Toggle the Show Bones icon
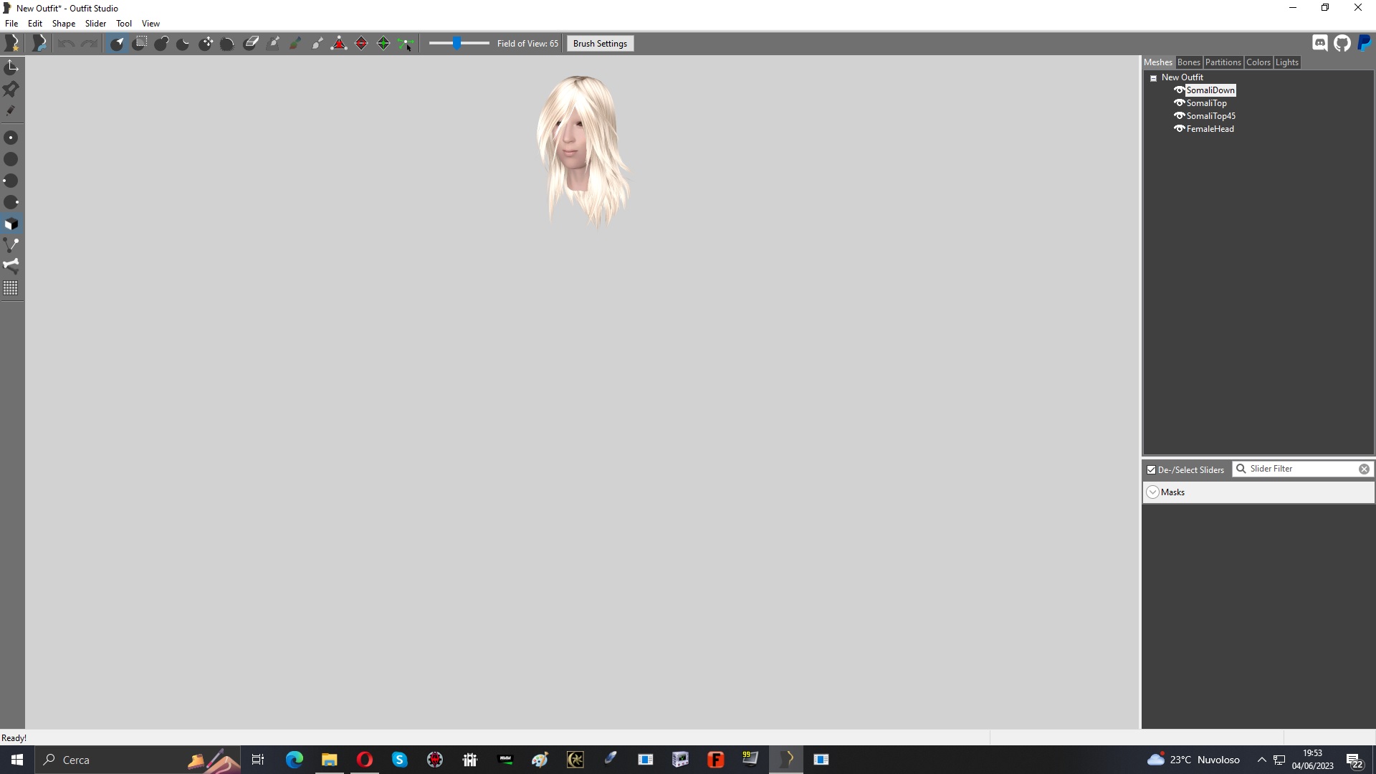The image size is (1376, 774). click(11, 266)
